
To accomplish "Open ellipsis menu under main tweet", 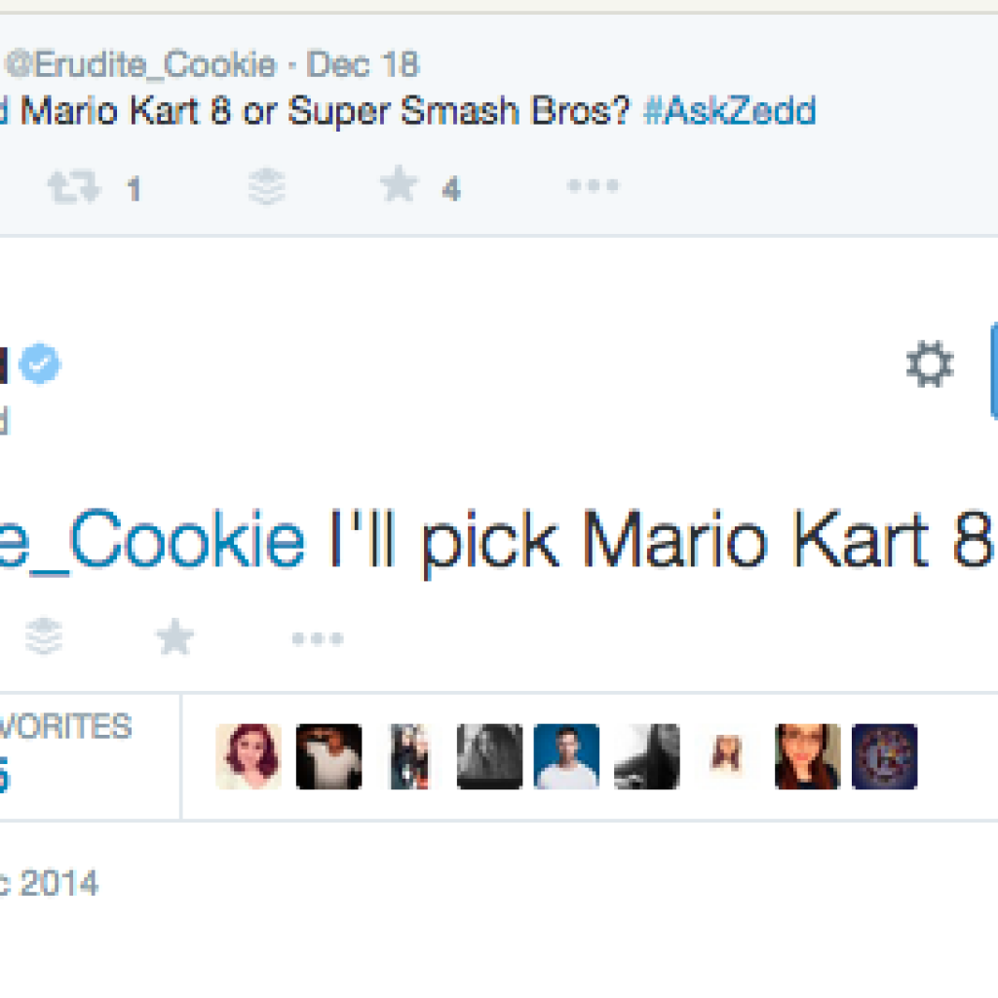I will pos(318,639).
